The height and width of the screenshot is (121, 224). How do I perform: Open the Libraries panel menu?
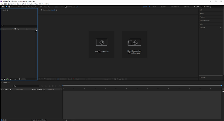click(x=221, y=28)
